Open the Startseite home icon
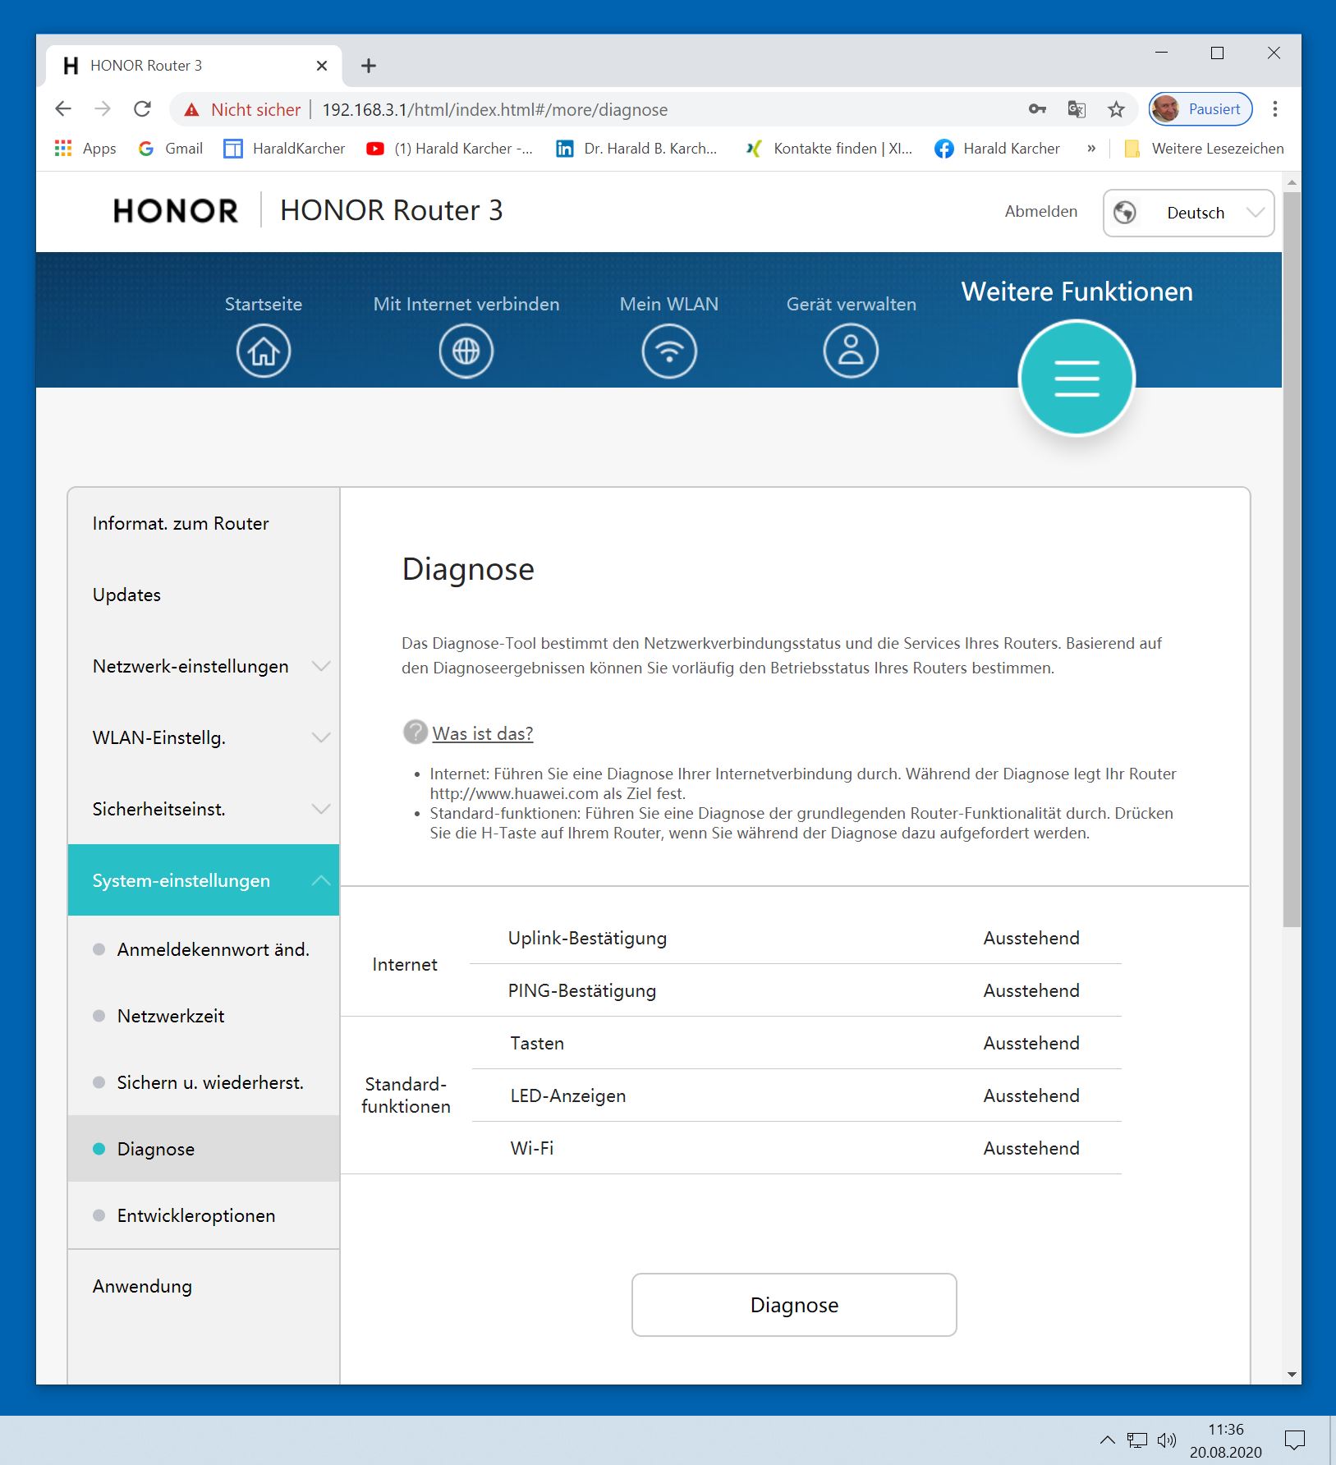Viewport: 1336px width, 1465px height. pos(264,351)
